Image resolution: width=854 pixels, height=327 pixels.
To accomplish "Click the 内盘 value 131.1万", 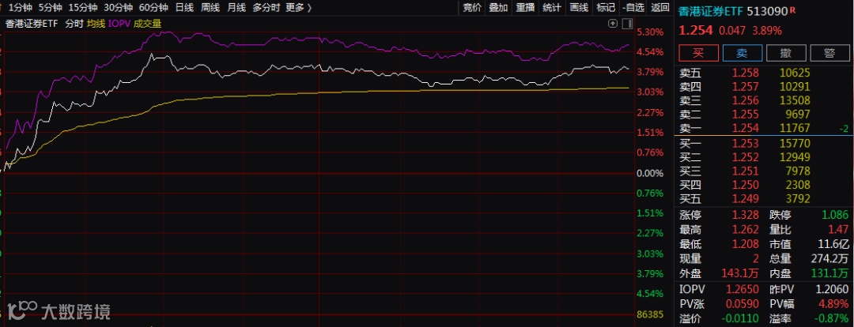I will tap(831, 273).
